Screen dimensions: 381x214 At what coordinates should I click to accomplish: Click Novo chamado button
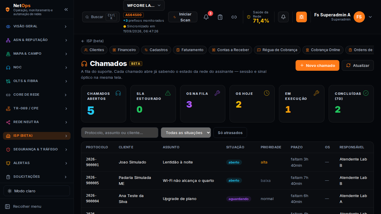317,65
